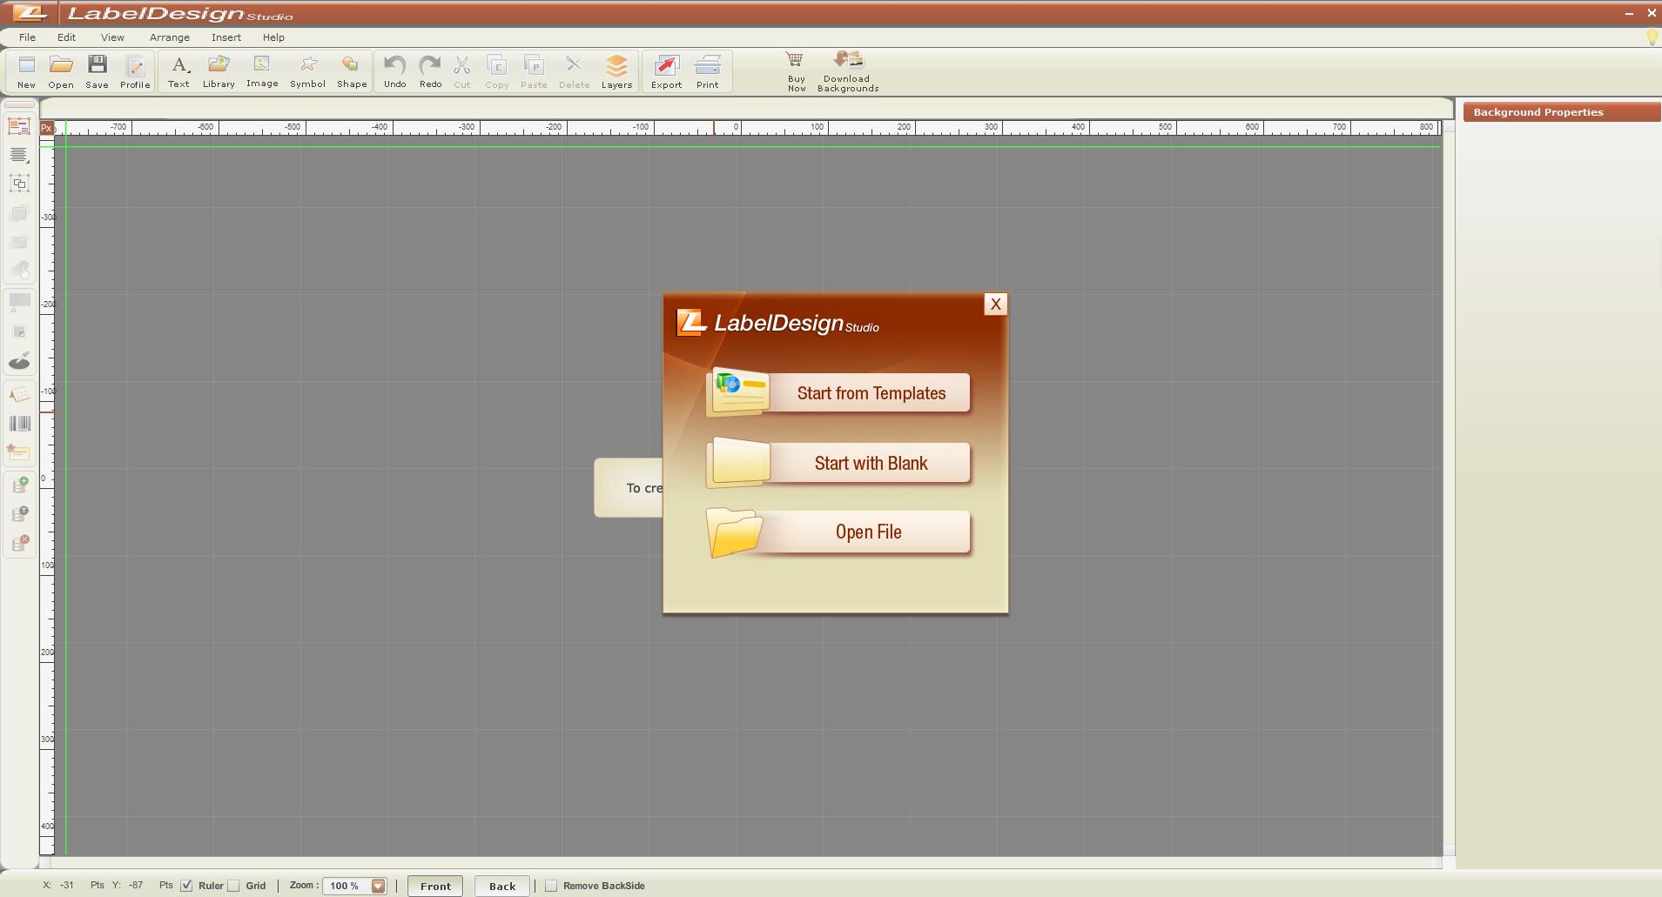The width and height of the screenshot is (1662, 897).
Task: Click Download Backgrounds icon
Action: click(848, 71)
